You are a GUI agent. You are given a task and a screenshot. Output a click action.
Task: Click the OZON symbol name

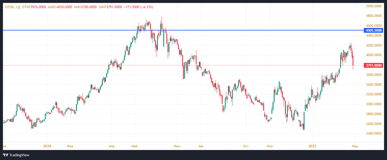click(10, 5)
